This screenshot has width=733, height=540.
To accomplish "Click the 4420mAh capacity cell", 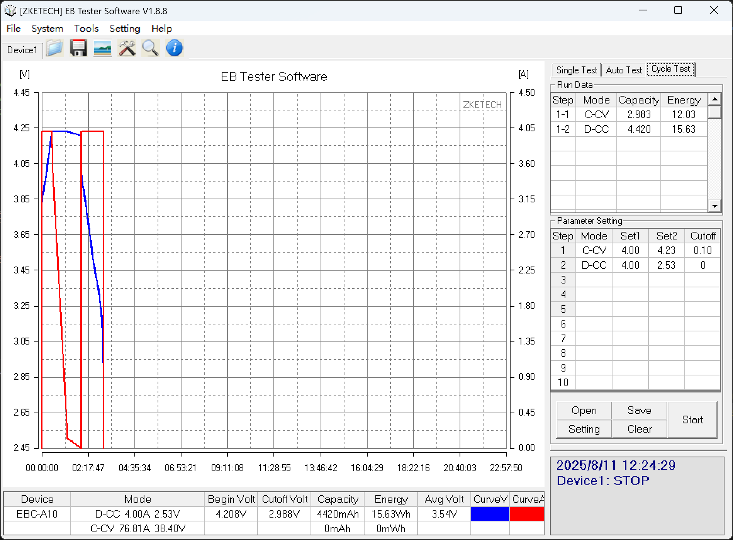I will pos(338,514).
